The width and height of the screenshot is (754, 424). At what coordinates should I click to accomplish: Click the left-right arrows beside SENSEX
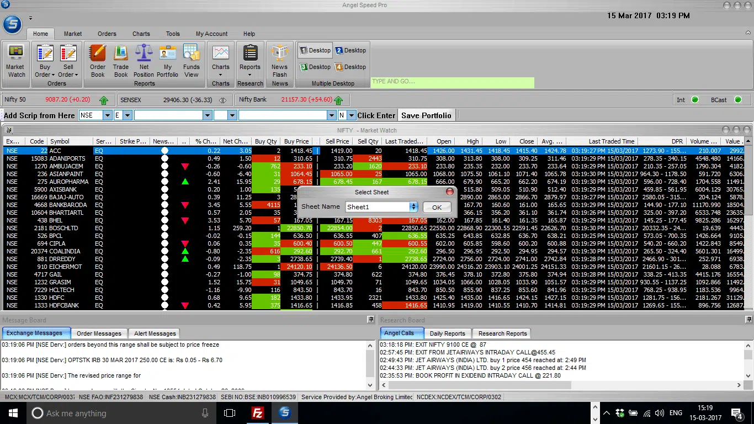[x=222, y=100]
